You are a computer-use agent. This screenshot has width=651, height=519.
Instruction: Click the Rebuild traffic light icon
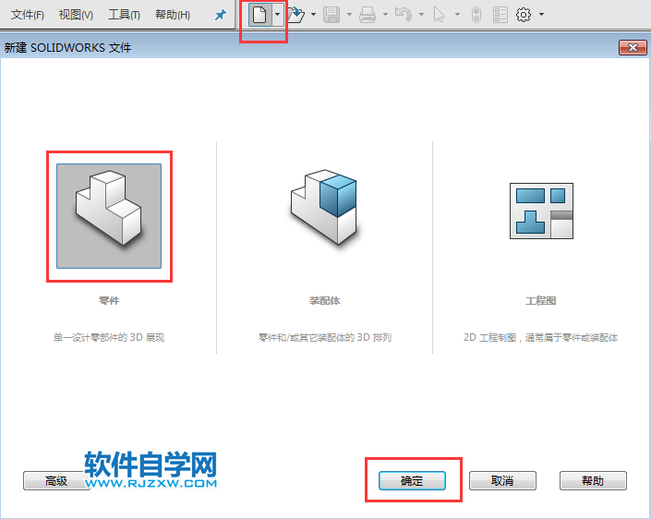476,15
